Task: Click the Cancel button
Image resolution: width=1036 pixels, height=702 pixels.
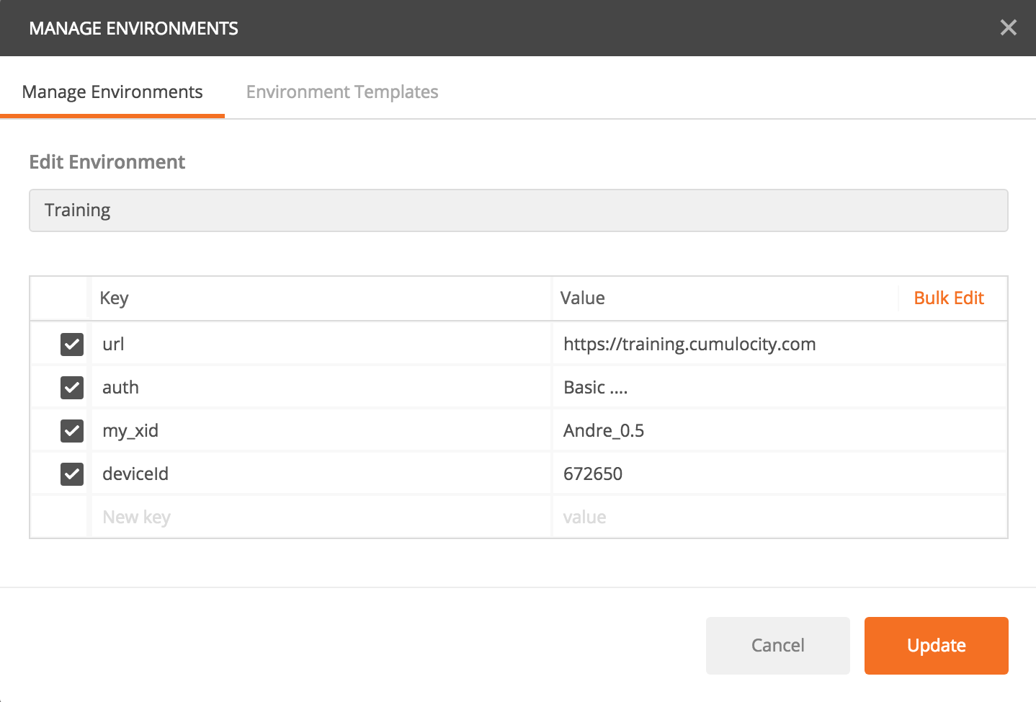Action: tap(777, 645)
